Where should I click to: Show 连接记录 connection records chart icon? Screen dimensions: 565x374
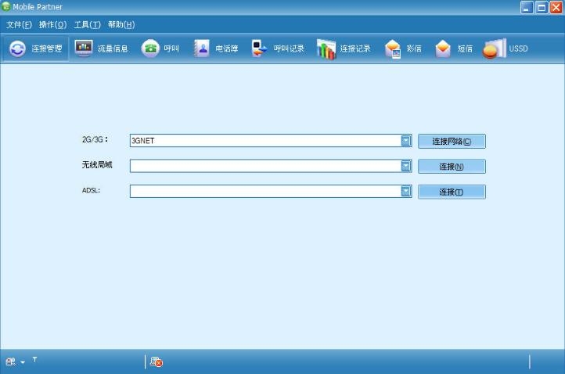(326, 49)
